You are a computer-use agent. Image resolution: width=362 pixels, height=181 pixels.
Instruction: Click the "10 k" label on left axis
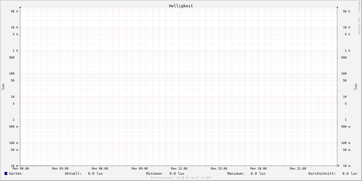[x=14, y=27]
